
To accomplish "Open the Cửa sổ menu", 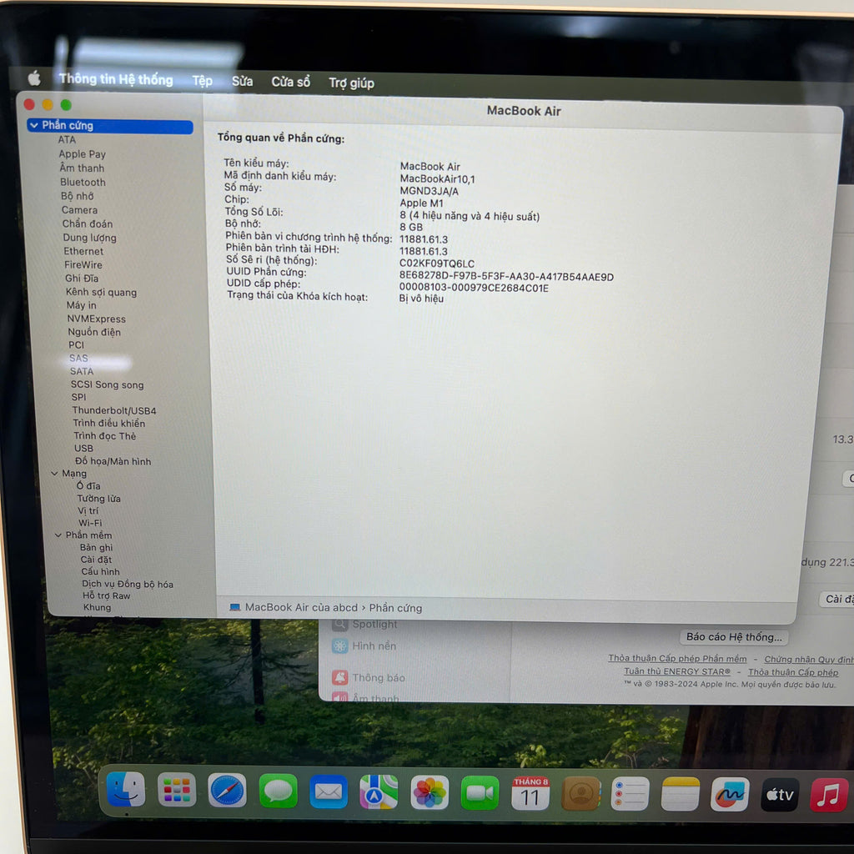I will [x=290, y=82].
